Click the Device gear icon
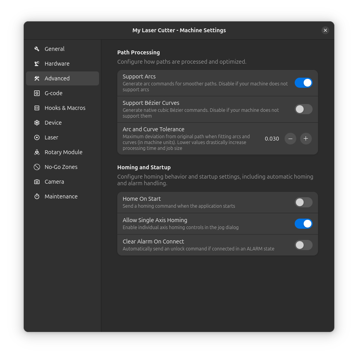 [x=37, y=123]
